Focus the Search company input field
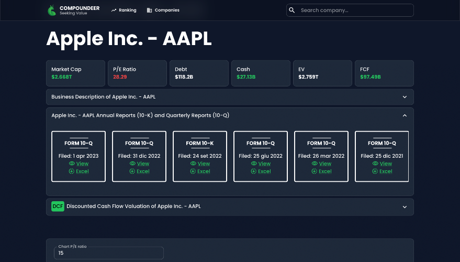Viewport: 460px width, 262px height. pos(350,10)
